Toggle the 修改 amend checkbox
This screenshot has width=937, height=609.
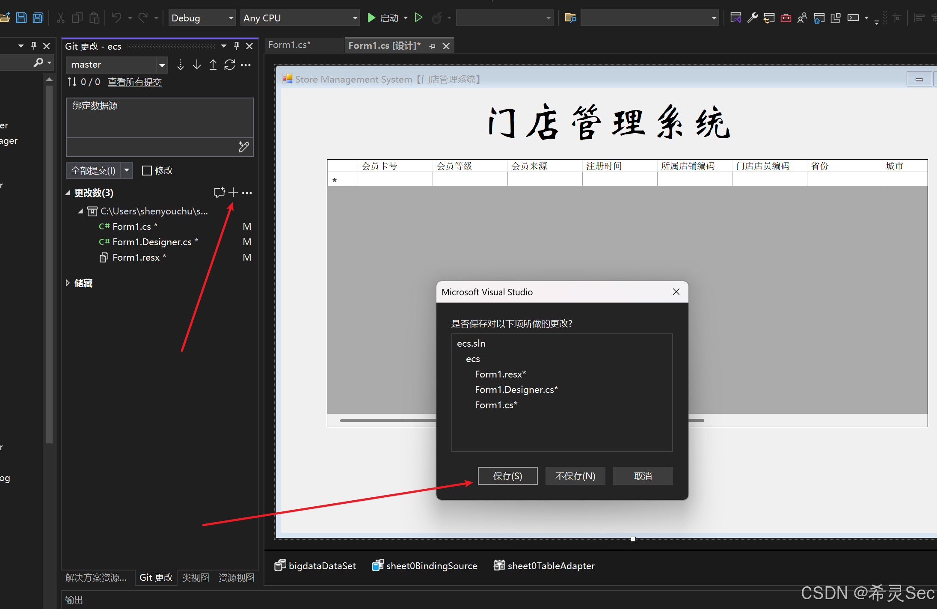coord(147,170)
